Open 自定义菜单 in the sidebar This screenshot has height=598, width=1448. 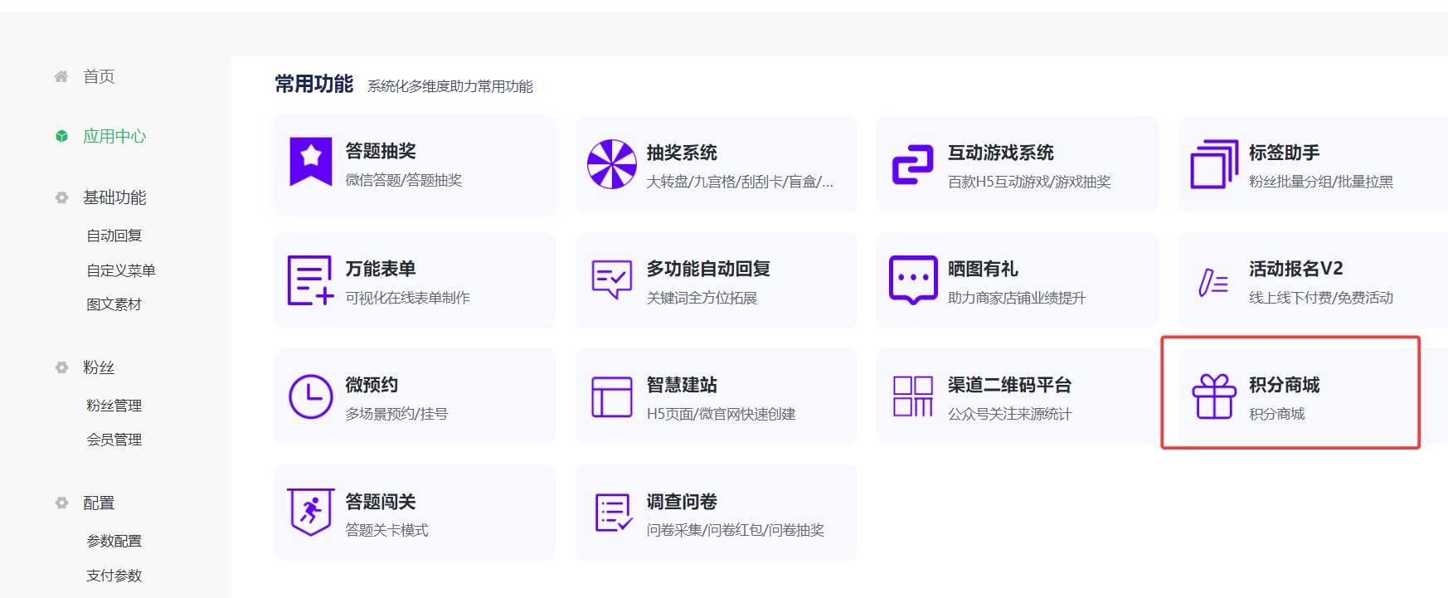(x=121, y=270)
